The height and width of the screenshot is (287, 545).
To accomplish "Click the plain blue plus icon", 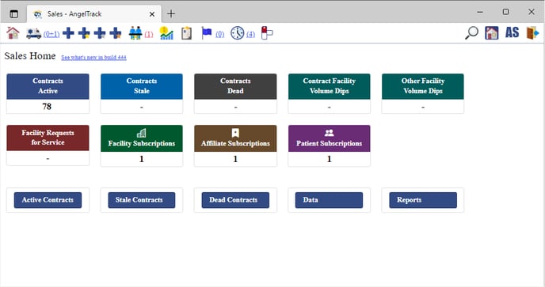I will pyautogui.click(x=68, y=33).
